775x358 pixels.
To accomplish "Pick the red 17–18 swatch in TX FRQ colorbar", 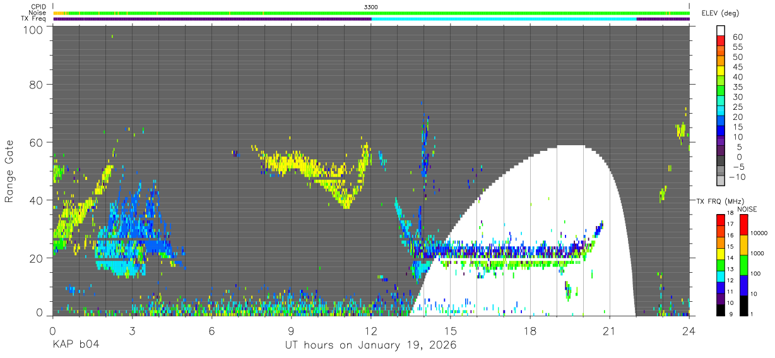I will point(721,220).
